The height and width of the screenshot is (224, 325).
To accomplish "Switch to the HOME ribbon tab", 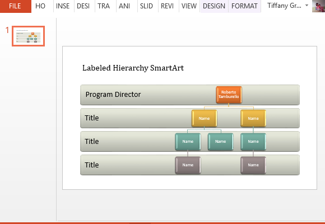I will pos(40,6).
